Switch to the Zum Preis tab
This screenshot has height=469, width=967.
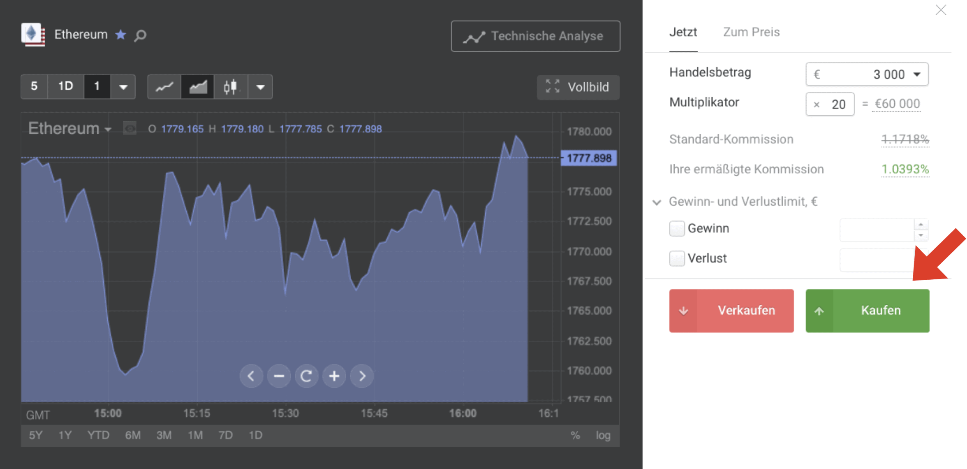click(x=751, y=32)
